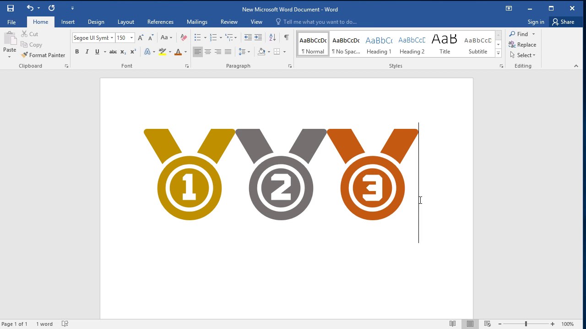Switch to the Review tab
Image resolution: width=586 pixels, height=329 pixels.
(229, 22)
